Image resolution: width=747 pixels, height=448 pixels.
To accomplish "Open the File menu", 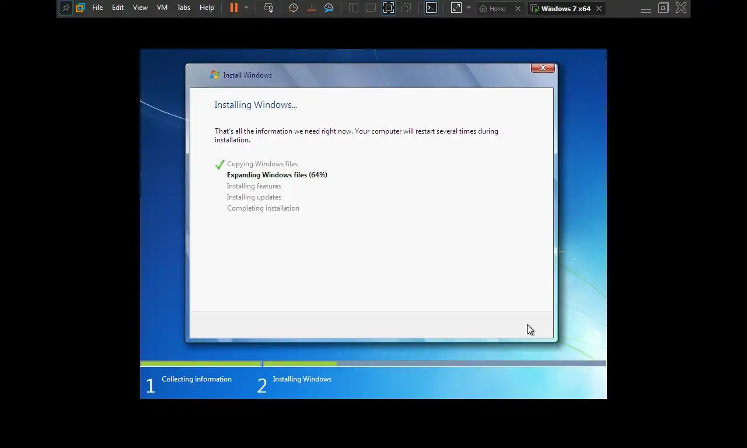I will [97, 8].
